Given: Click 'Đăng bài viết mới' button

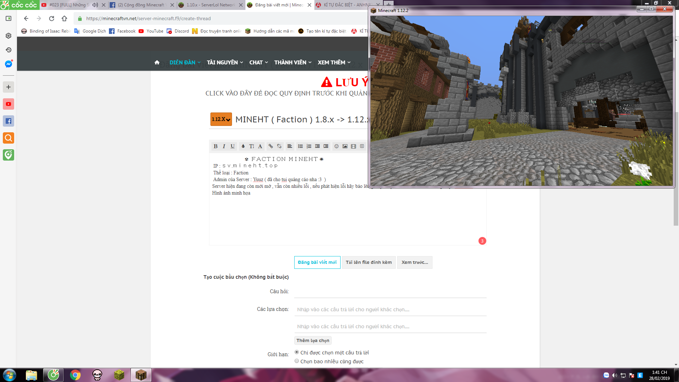Looking at the screenshot, I should 317,262.
